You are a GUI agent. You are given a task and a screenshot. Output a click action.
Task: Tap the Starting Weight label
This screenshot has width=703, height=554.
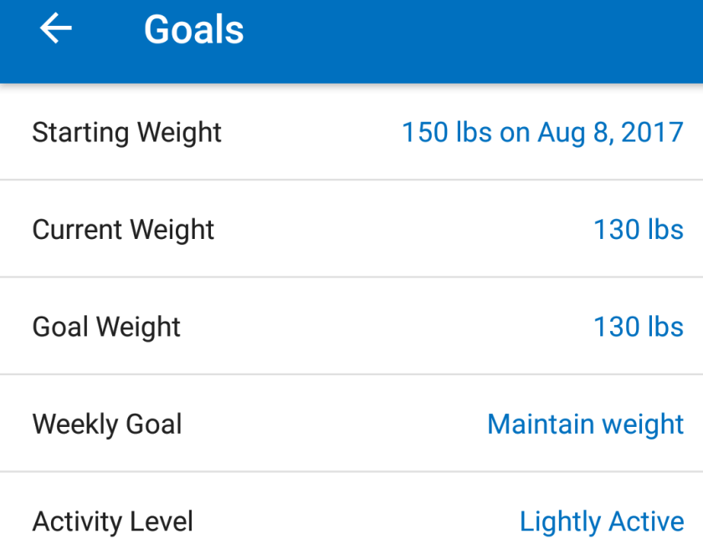coord(126,132)
